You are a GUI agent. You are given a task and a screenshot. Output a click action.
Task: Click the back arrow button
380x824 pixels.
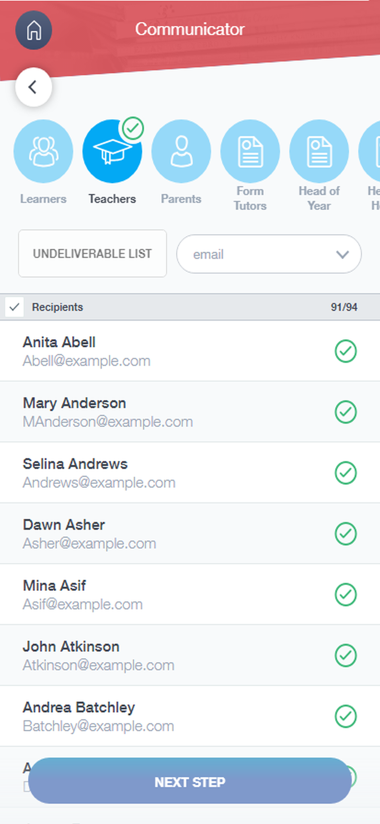34,87
